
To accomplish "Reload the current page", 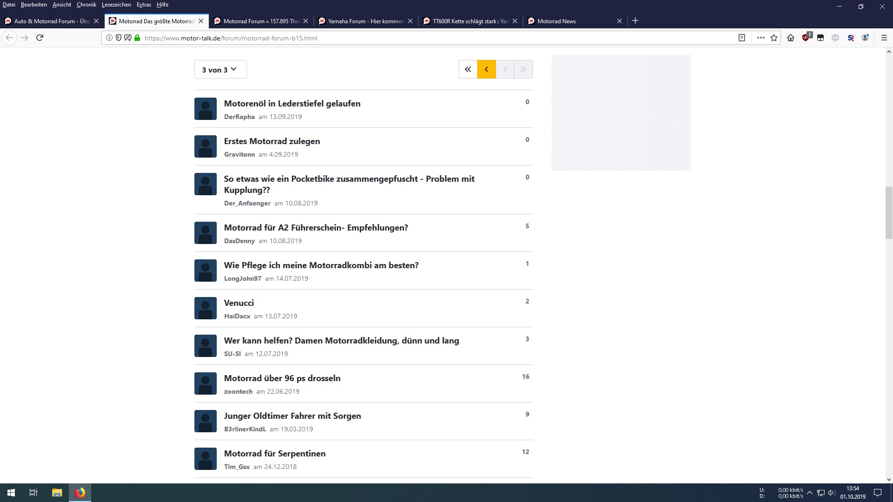I will click(x=40, y=38).
